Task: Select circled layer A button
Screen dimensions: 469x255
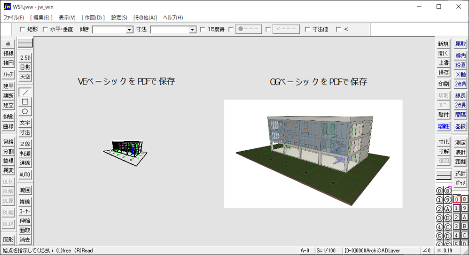Action: click(x=447, y=209)
